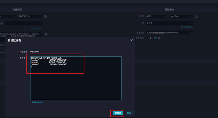
Task: Open the source table dropdown under MySQL0714
Action: [x=21, y=23]
